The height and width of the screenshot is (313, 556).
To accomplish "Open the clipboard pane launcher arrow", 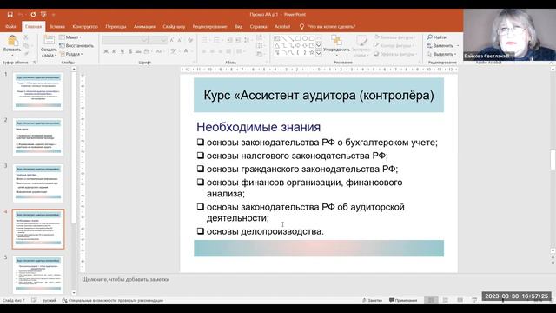I will [35, 63].
